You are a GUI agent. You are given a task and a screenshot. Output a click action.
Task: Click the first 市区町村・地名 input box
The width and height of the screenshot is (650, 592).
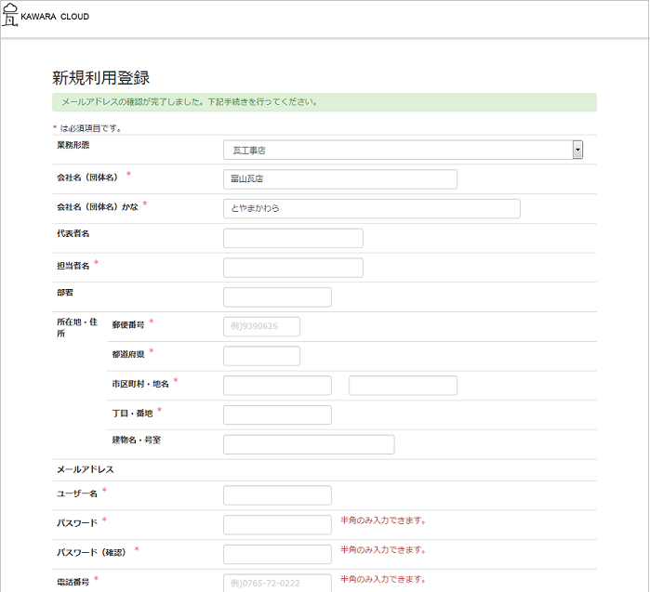click(x=277, y=386)
